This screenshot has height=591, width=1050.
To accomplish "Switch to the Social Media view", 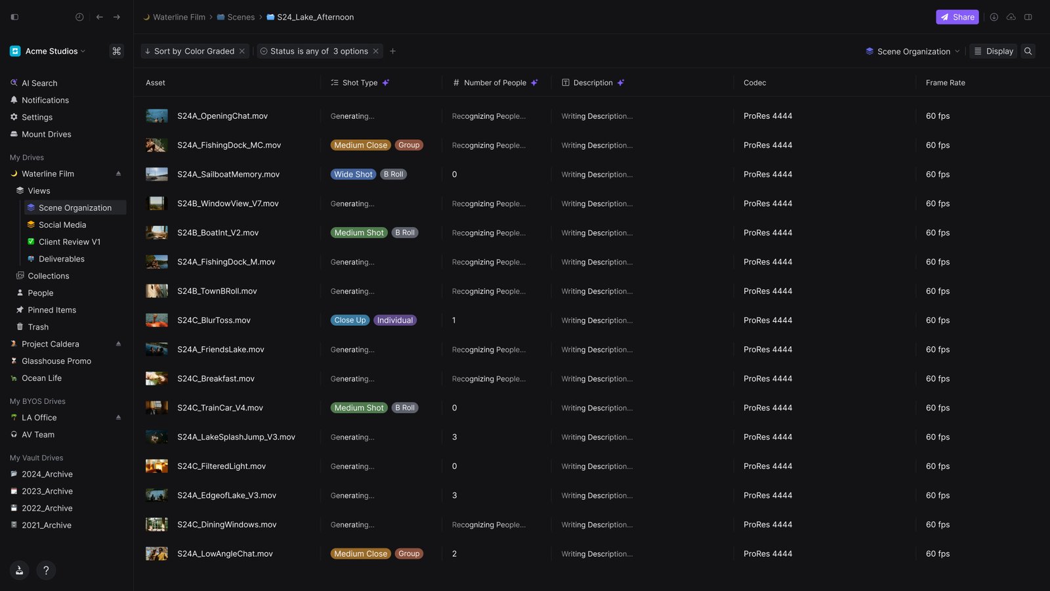I will [x=62, y=225].
